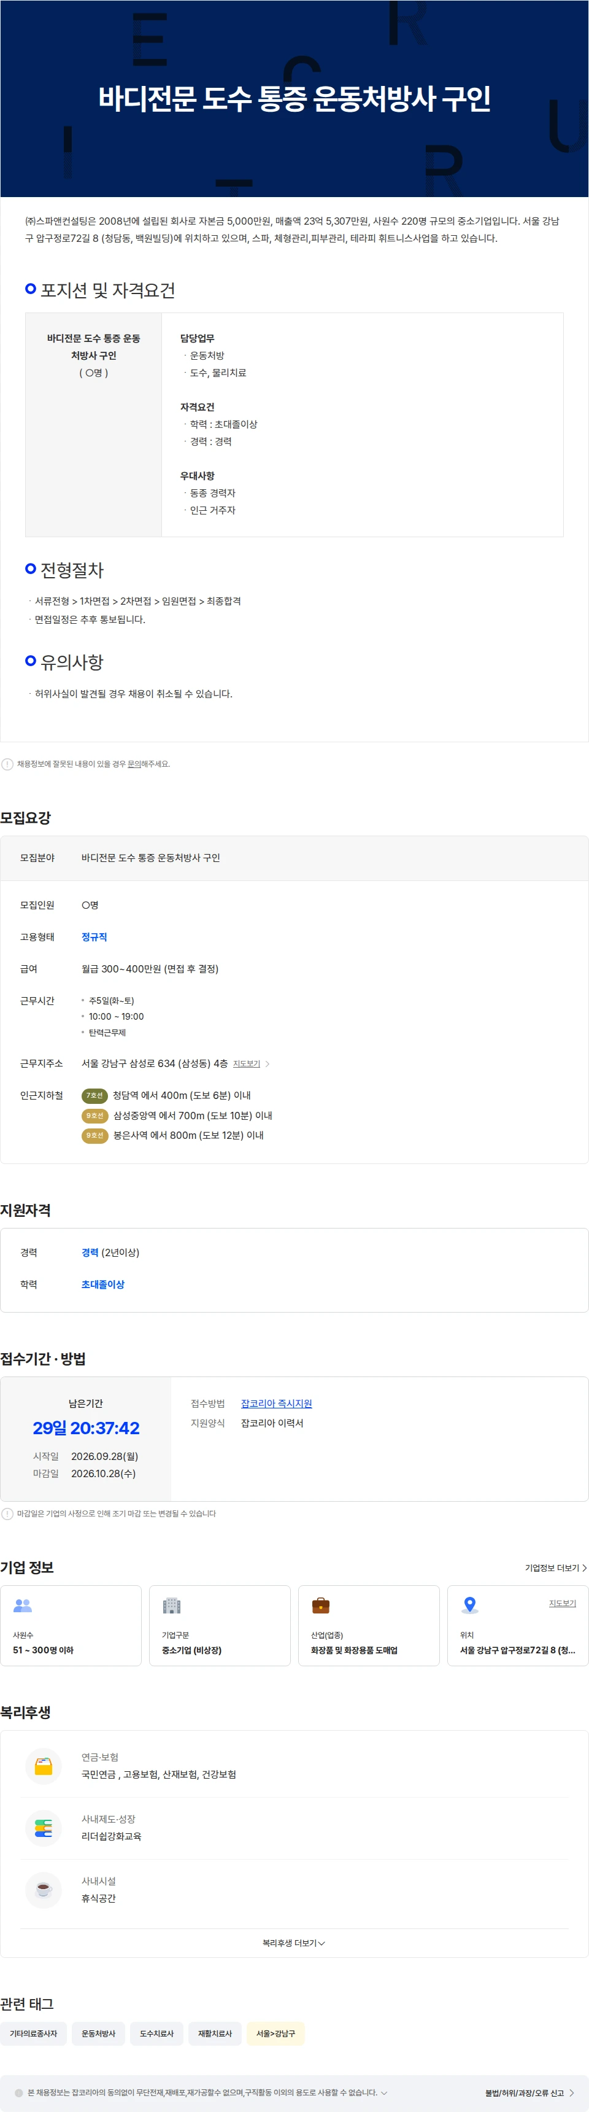The height and width of the screenshot is (2112, 589).
Task: Click the 연금·보험 folder icon
Action: click(x=44, y=1766)
